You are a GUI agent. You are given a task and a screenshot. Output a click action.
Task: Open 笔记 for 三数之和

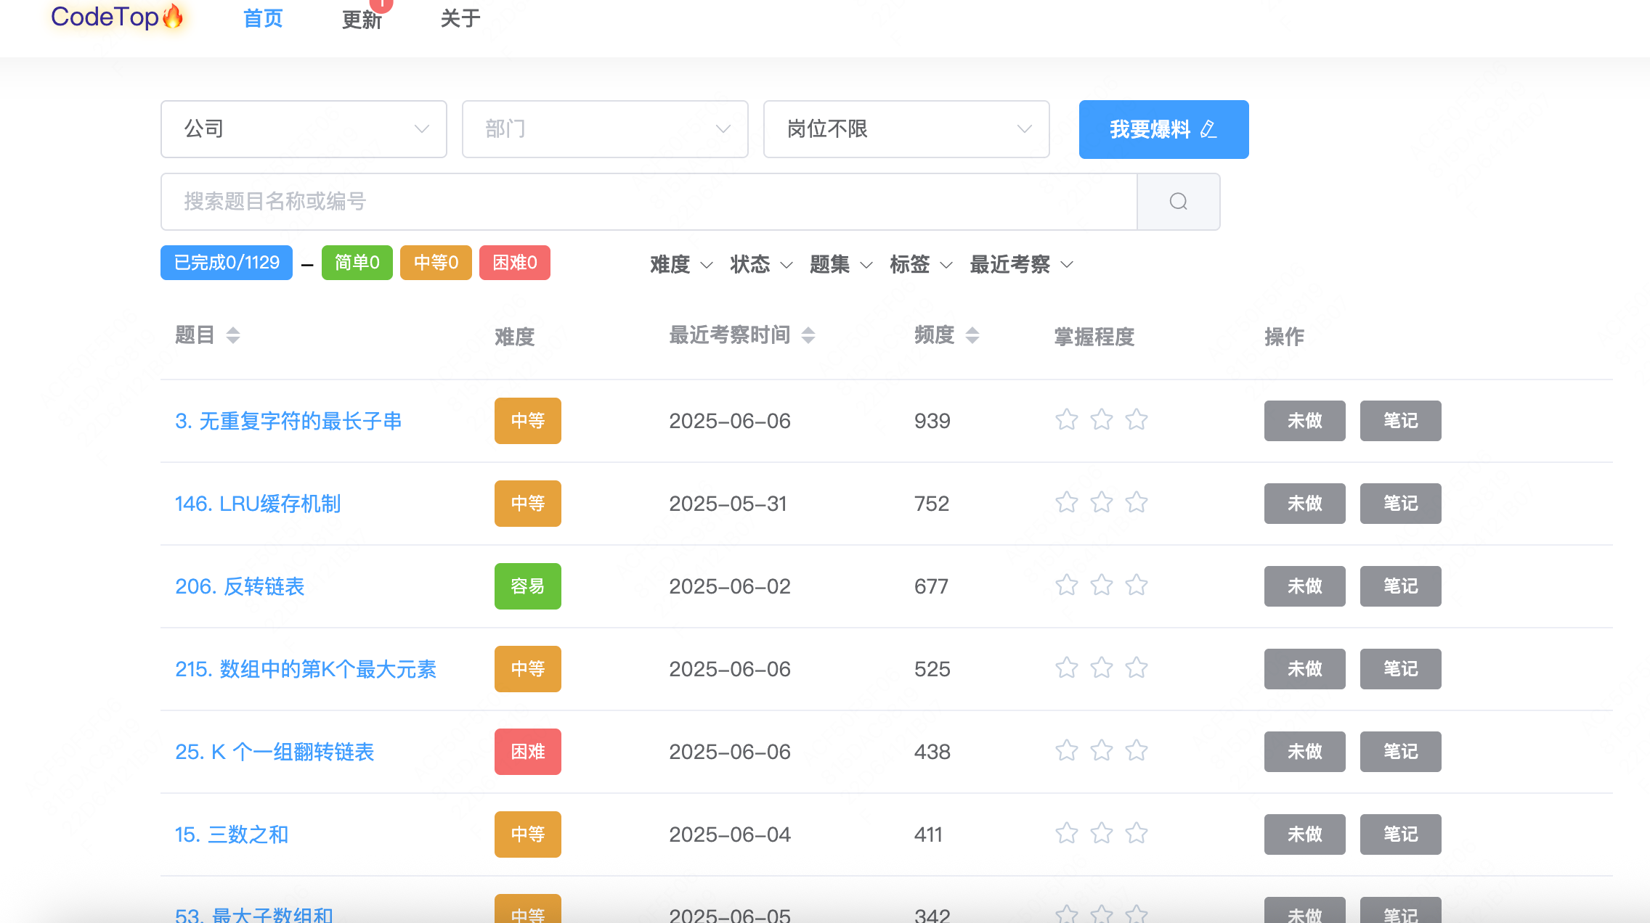tap(1400, 834)
